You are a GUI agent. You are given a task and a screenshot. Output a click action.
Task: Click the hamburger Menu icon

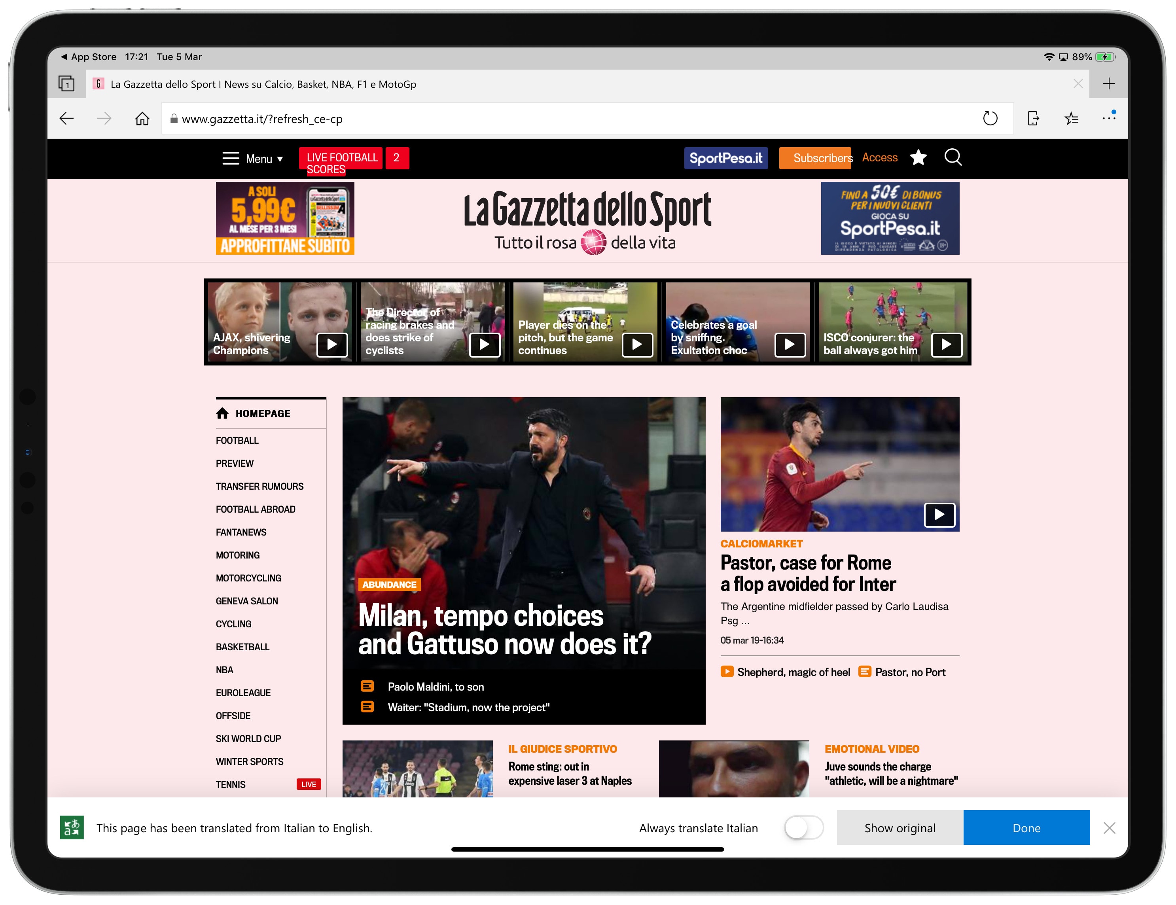(231, 158)
